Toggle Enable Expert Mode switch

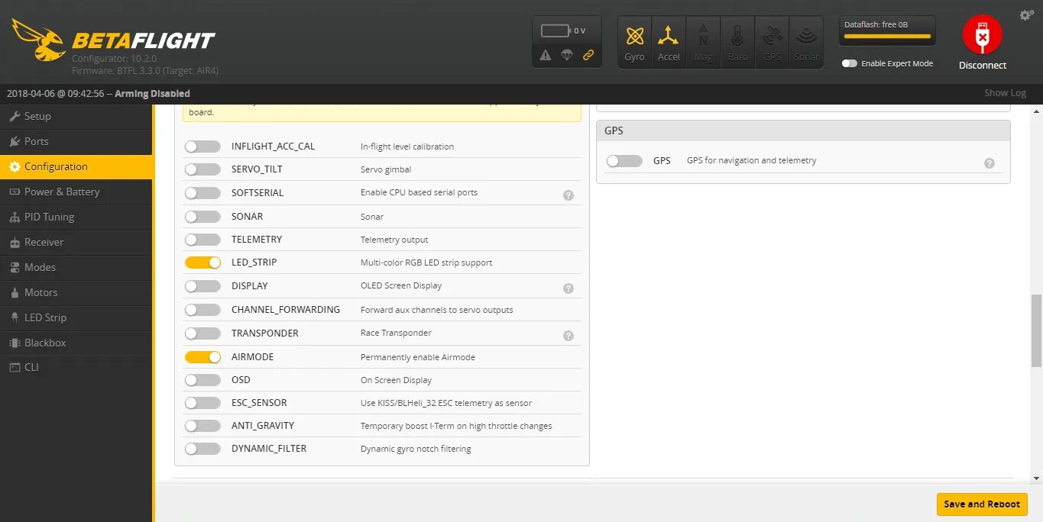coord(849,63)
